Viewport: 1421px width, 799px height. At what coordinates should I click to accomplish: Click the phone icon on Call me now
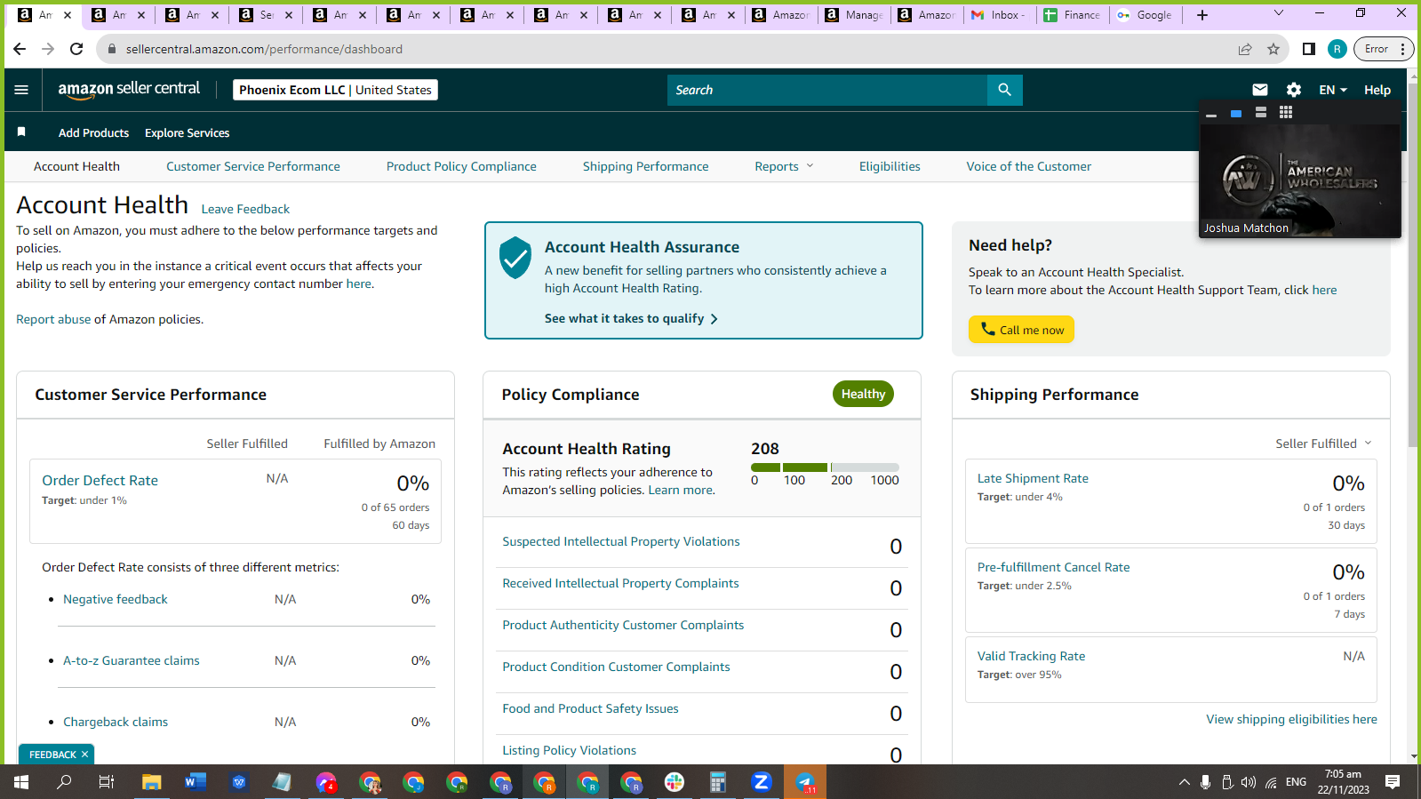tap(987, 329)
